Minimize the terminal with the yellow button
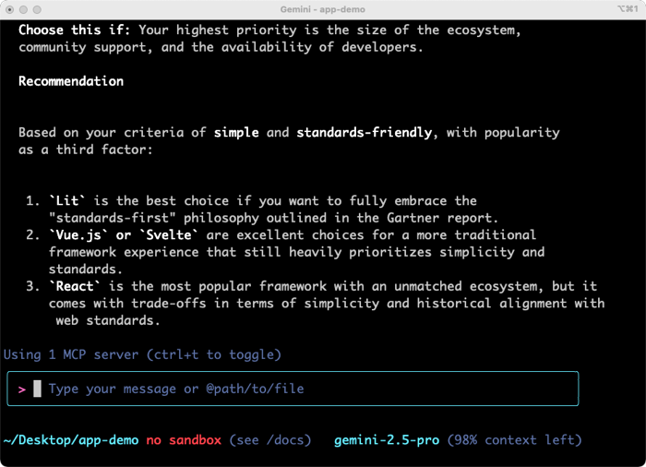The image size is (646, 467). 30,8
